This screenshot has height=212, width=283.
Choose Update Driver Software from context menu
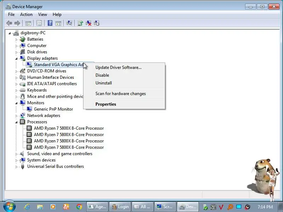tap(125, 67)
